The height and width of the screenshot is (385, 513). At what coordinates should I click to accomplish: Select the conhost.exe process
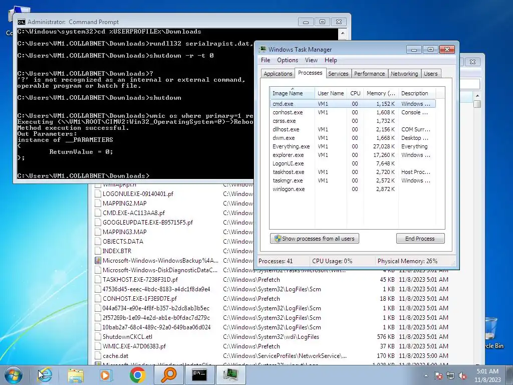point(353,112)
